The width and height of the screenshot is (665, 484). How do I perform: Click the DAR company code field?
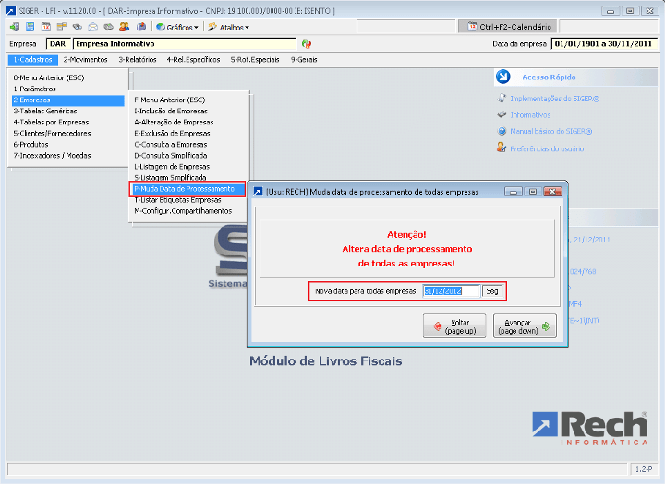(x=58, y=43)
